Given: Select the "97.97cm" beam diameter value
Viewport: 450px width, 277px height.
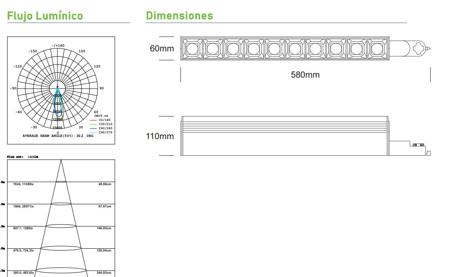Looking at the screenshot, I should (x=105, y=206).
